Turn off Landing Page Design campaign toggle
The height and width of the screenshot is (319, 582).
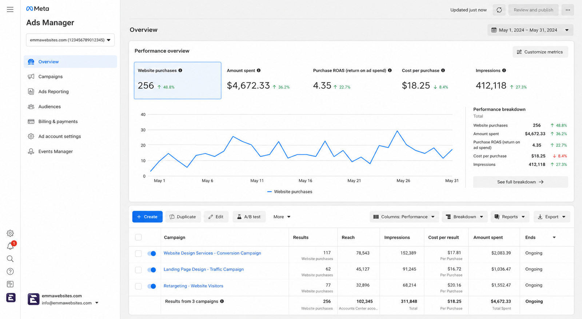(x=152, y=270)
